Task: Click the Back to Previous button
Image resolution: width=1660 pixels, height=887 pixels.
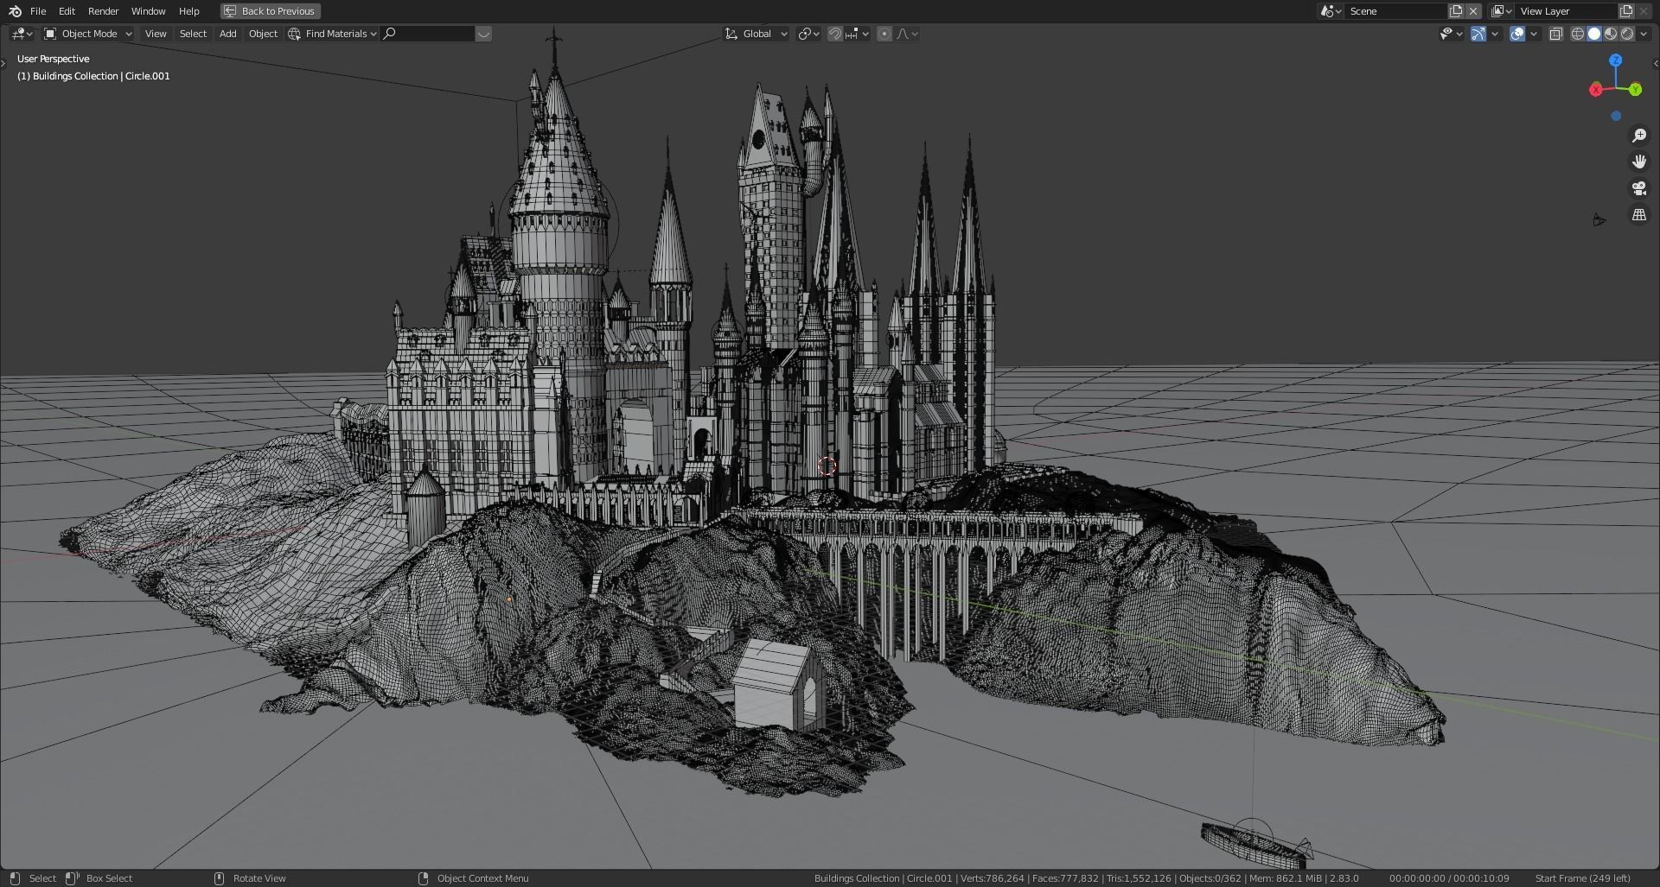Action: click(x=270, y=11)
